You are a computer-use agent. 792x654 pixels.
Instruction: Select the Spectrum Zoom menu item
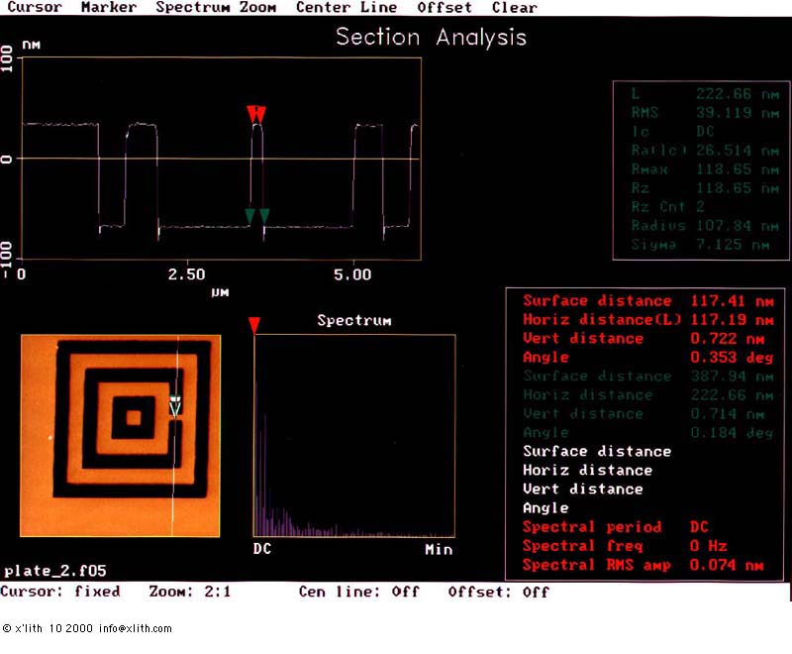click(216, 8)
